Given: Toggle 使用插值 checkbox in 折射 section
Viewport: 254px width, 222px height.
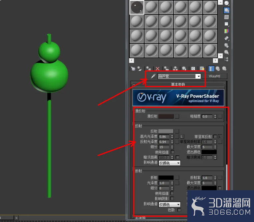Looking at the screenshot, I should (172, 193).
